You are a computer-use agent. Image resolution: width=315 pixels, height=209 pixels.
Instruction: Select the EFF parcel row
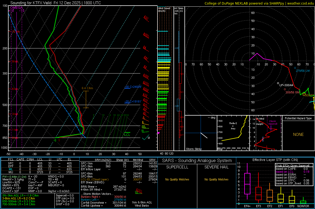[x=40, y=166]
